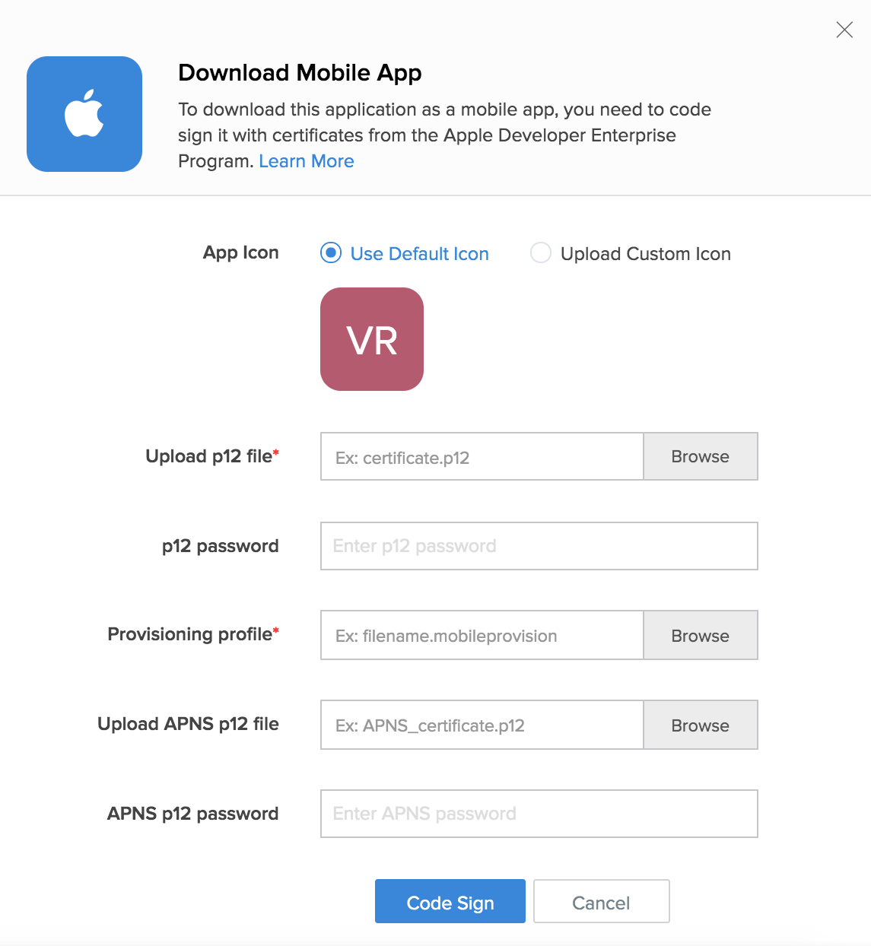Click the VR default app icon
Image resolution: width=871 pixels, height=946 pixels.
click(x=372, y=339)
